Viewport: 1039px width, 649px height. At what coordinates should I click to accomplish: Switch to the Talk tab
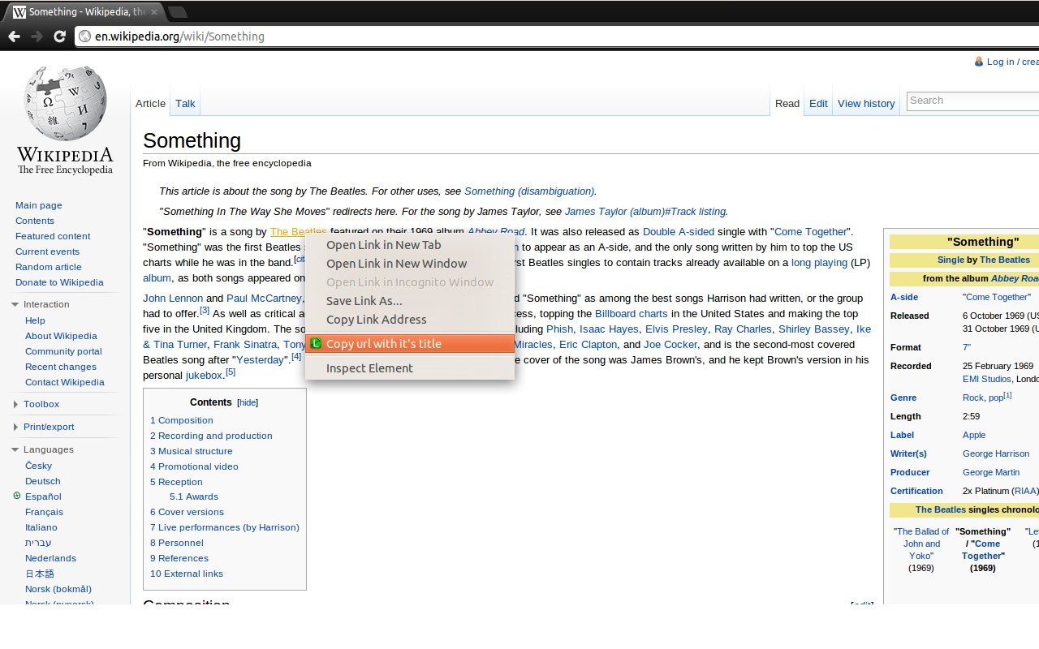pyautogui.click(x=185, y=104)
